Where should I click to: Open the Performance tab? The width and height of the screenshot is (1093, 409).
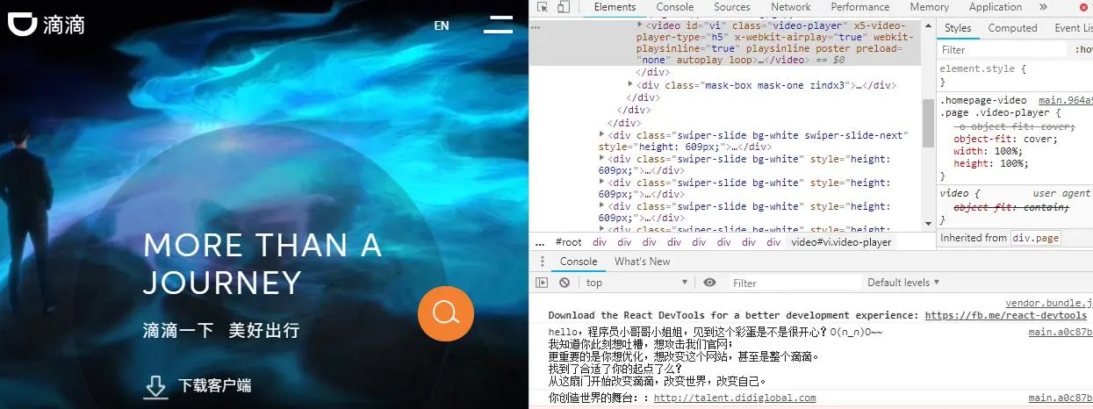[860, 7]
